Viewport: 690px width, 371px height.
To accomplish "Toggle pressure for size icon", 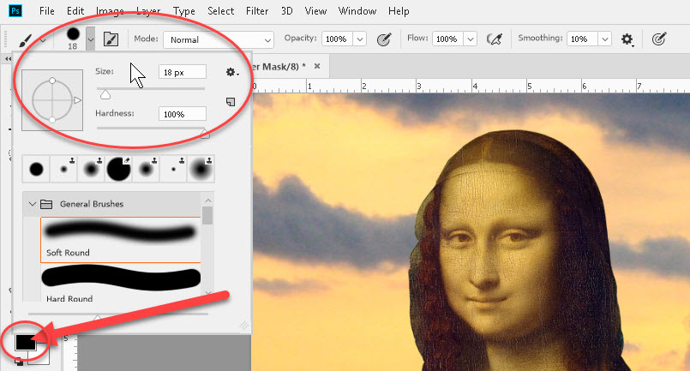I will coord(659,39).
